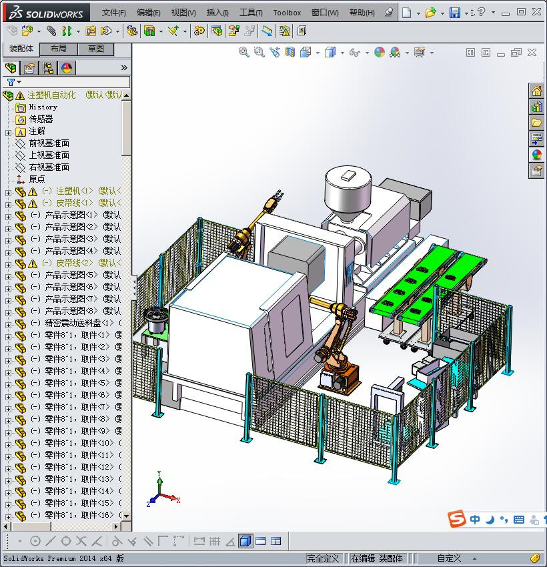Open Custom Properties icon in task pane
The width and height of the screenshot is (547, 567).
pos(536,170)
